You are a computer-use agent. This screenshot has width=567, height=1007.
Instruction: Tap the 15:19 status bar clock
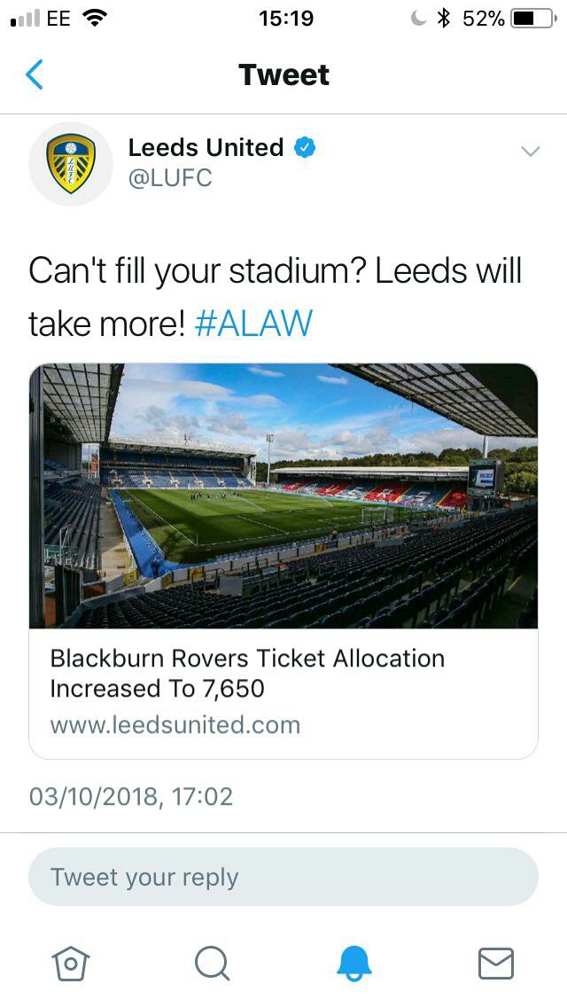(285, 18)
